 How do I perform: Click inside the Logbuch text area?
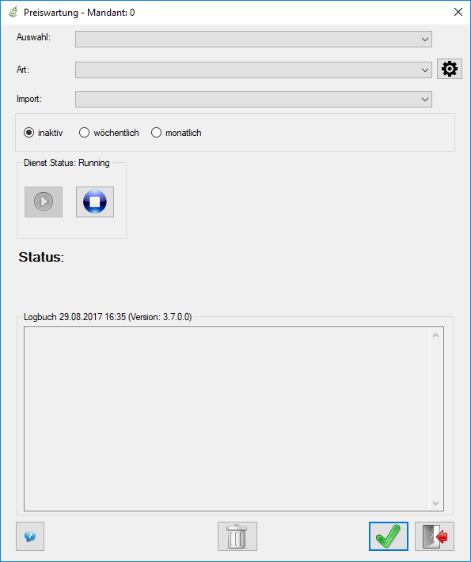[227, 419]
